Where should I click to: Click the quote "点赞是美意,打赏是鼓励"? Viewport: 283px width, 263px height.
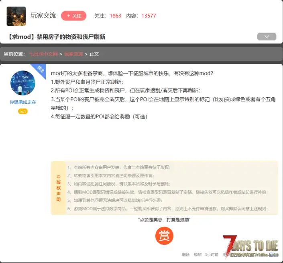pyautogui.click(x=164, y=220)
